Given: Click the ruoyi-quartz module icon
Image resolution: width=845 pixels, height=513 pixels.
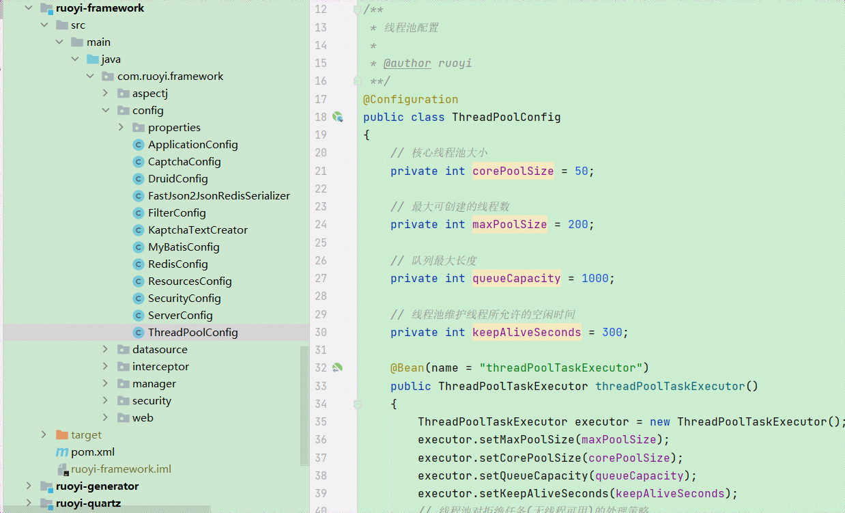Looking at the screenshot, I should click(46, 503).
